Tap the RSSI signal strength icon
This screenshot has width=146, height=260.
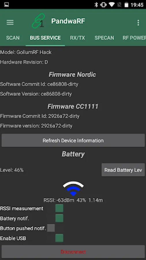(x=73, y=189)
